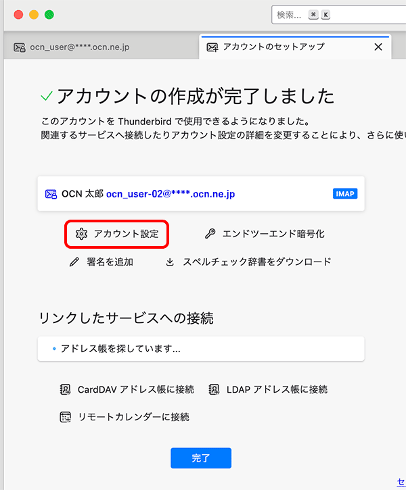Click the ocn_user-02@****.ocn.ne.jp email address
The width and height of the screenshot is (406, 490).
point(170,194)
